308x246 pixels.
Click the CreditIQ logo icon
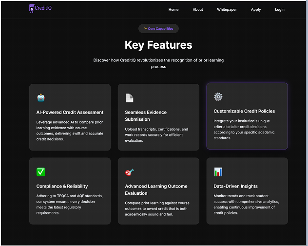tap(32, 8)
